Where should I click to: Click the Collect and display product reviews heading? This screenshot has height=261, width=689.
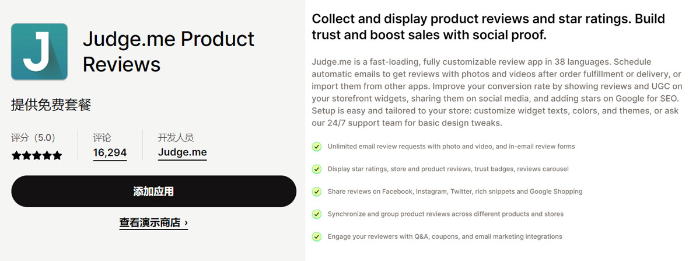click(x=488, y=27)
